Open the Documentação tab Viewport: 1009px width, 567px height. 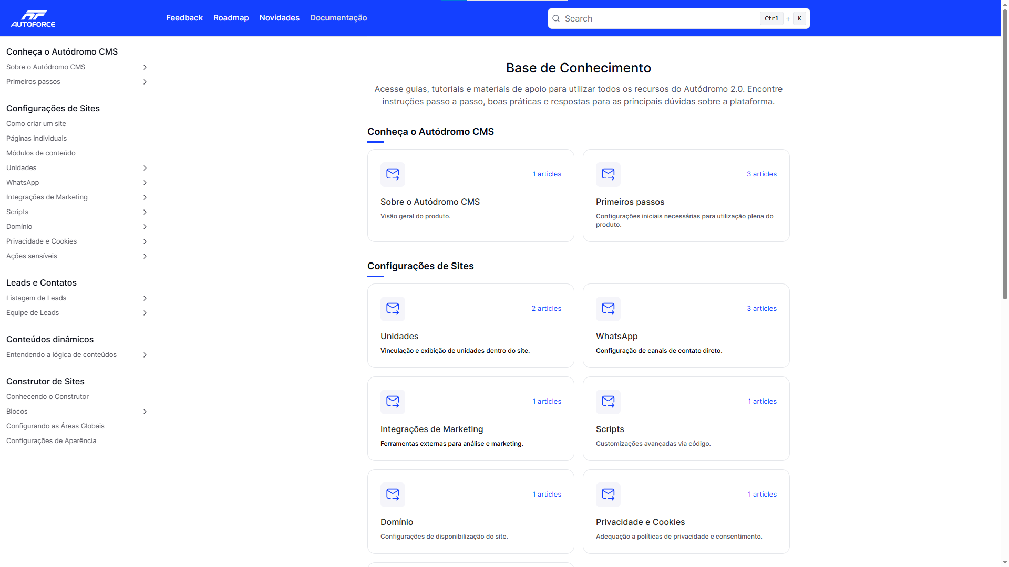tap(338, 18)
